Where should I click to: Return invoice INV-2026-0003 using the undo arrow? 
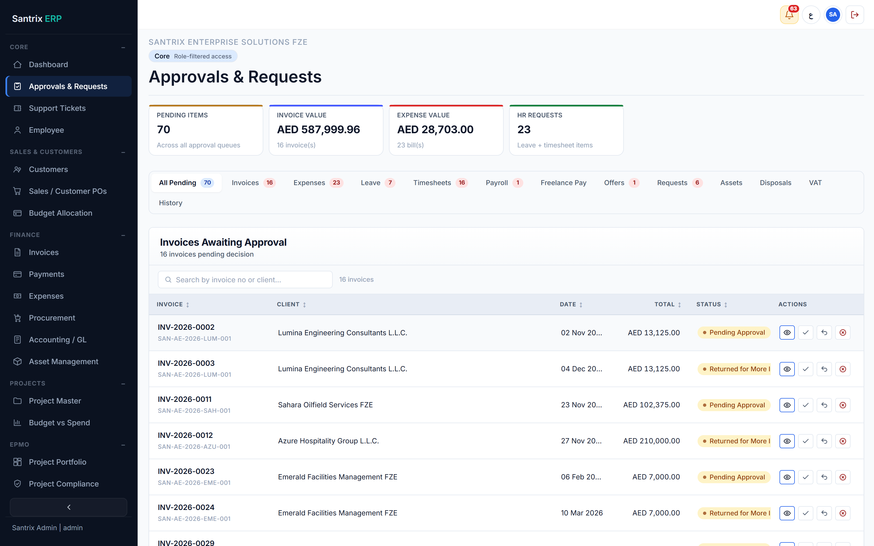click(824, 369)
